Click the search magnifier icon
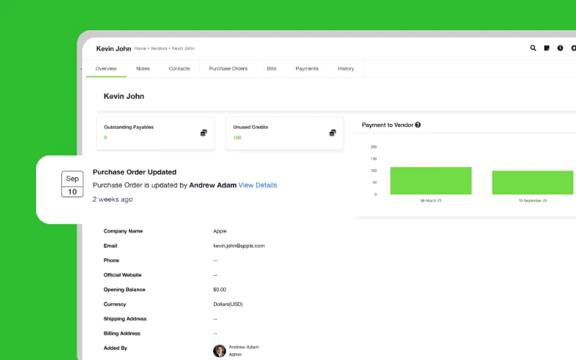576x360 pixels. (x=534, y=48)
